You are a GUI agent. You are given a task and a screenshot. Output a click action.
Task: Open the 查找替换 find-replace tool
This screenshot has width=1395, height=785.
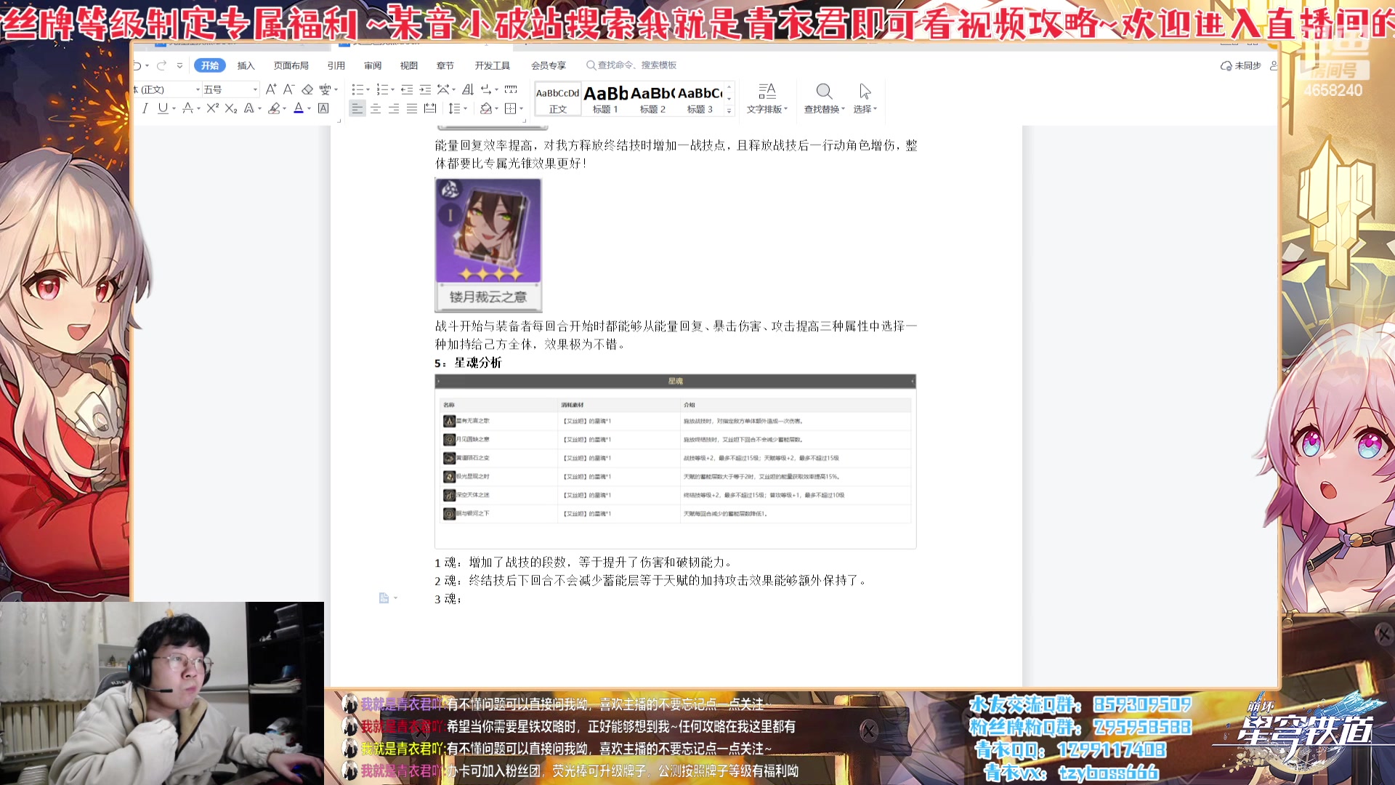click(x=824, y=99)
